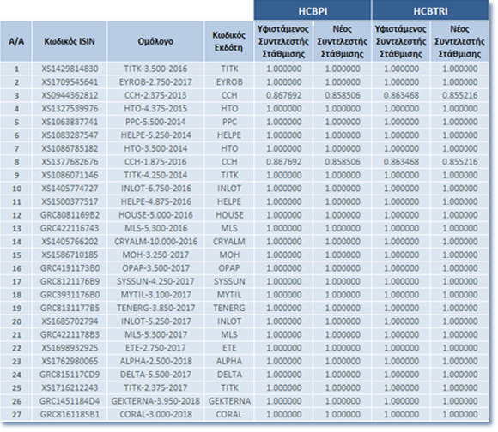The height and width of the screenshot is (432, 498).
Task: Select issuer code EYROB
Action: [x=229, y=82]
